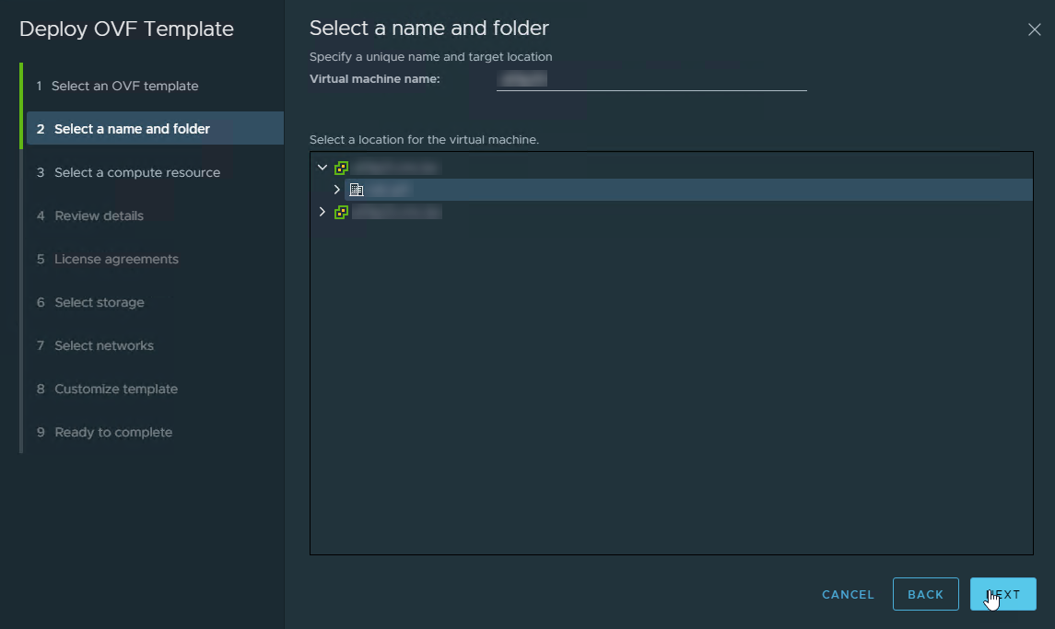Viewport: 1055px width, 629px height.
Task: Open step 3 Select a compute resource
Action: pos(136,172)
